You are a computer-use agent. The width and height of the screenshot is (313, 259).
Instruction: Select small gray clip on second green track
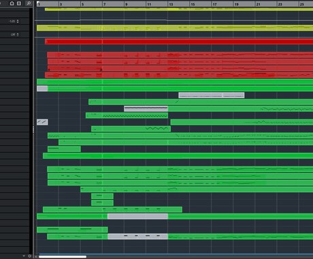[x=42, y=89]
